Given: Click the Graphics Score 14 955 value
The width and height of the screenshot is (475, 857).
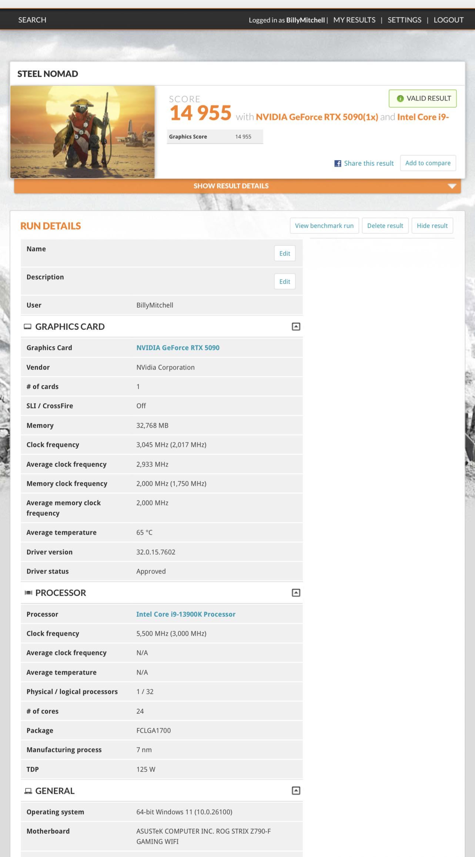Looking at the screenshot, I should [x=243, y=137].
